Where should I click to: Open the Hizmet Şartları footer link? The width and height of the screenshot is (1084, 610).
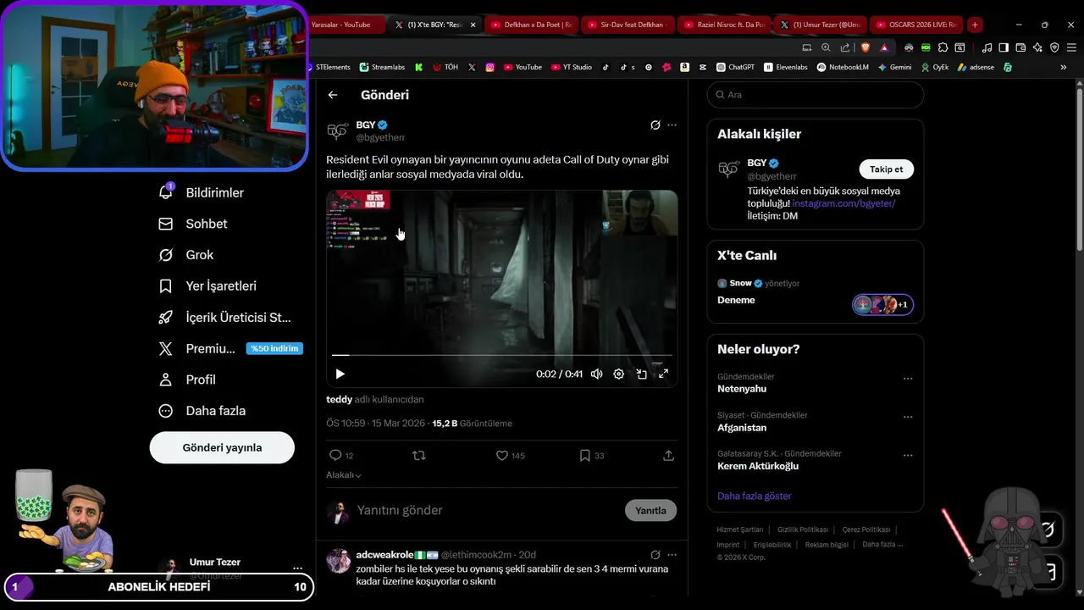pyautogui.click(x=740, y=530)
